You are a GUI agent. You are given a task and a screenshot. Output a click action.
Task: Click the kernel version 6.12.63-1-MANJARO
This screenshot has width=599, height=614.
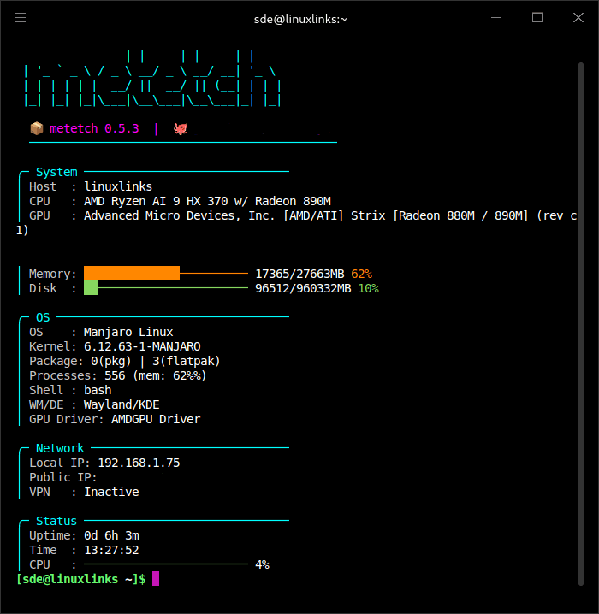(142, 346)
